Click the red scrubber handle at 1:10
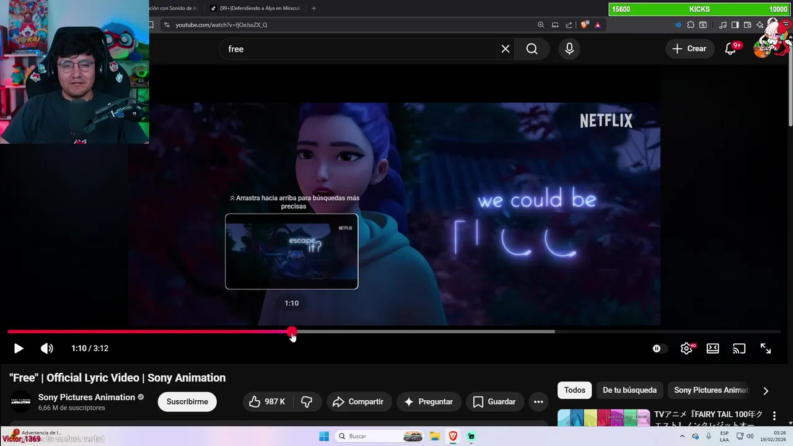 [292, 332]
